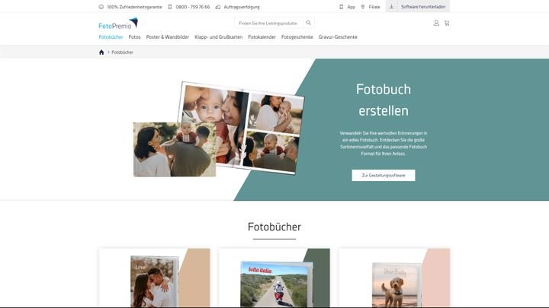Open the Fotokalender menu
The image size is (549, 308).
tap(262, 37)
